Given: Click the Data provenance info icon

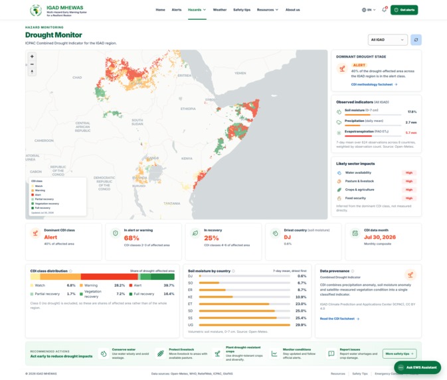Looking at the screenshot, I should tap(353, 271).
